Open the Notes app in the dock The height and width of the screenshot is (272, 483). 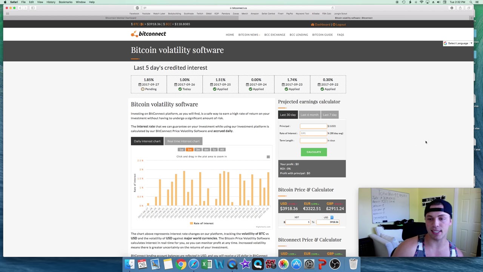coord(168,264)
